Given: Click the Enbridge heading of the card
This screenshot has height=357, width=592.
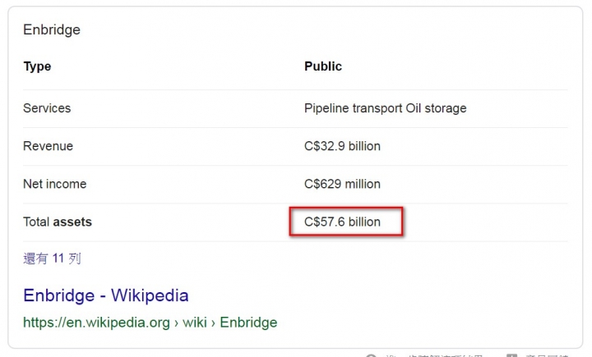Looking at the screenshot, I should pyautogui.click(x=52, y=30).
